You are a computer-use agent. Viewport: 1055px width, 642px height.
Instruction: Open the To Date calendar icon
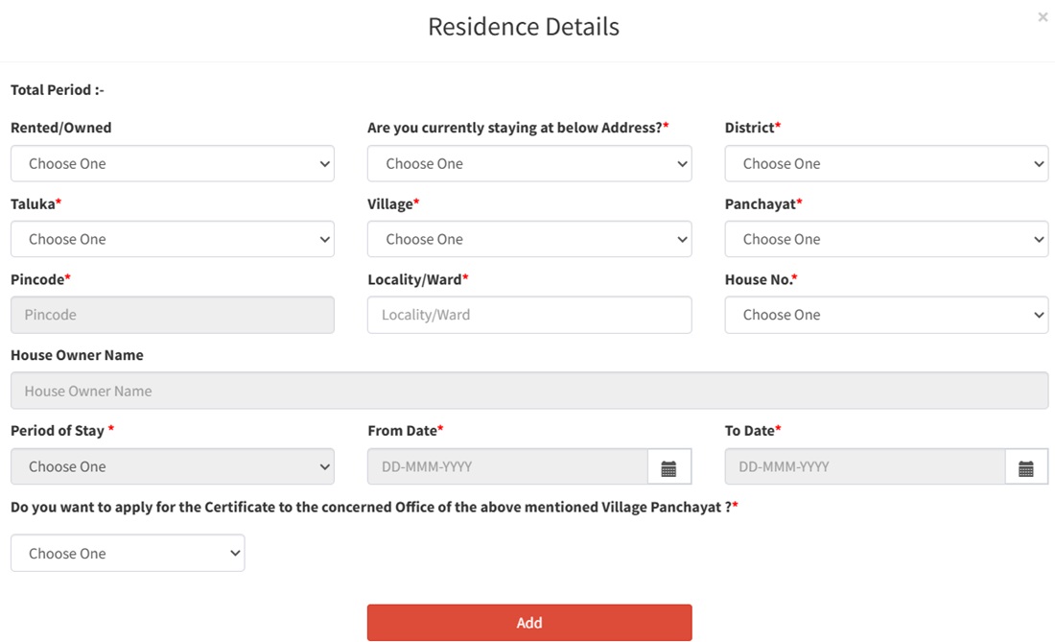[1025, 467]
